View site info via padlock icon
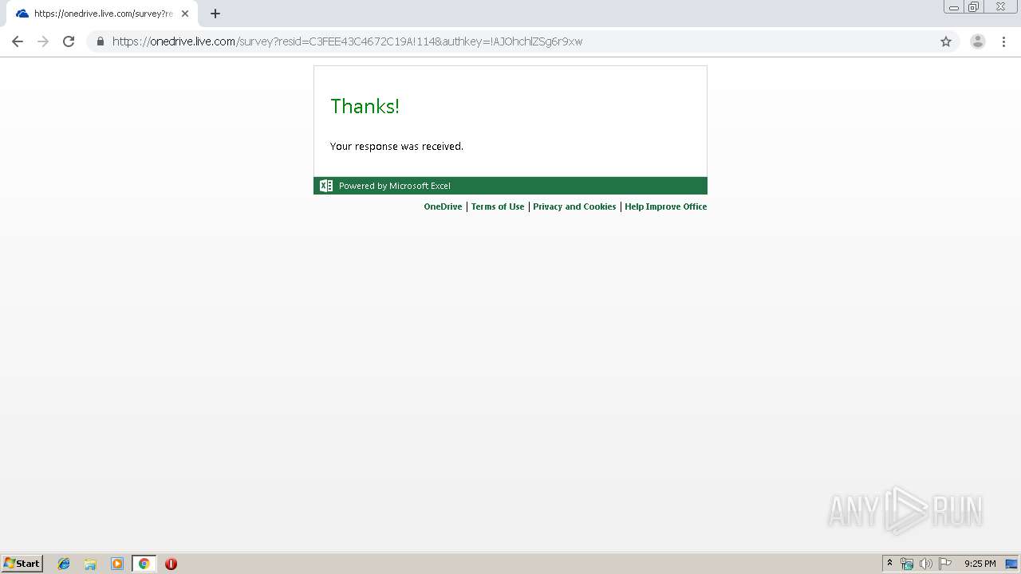Screen dimensions: 1021x574 point(101,41)
